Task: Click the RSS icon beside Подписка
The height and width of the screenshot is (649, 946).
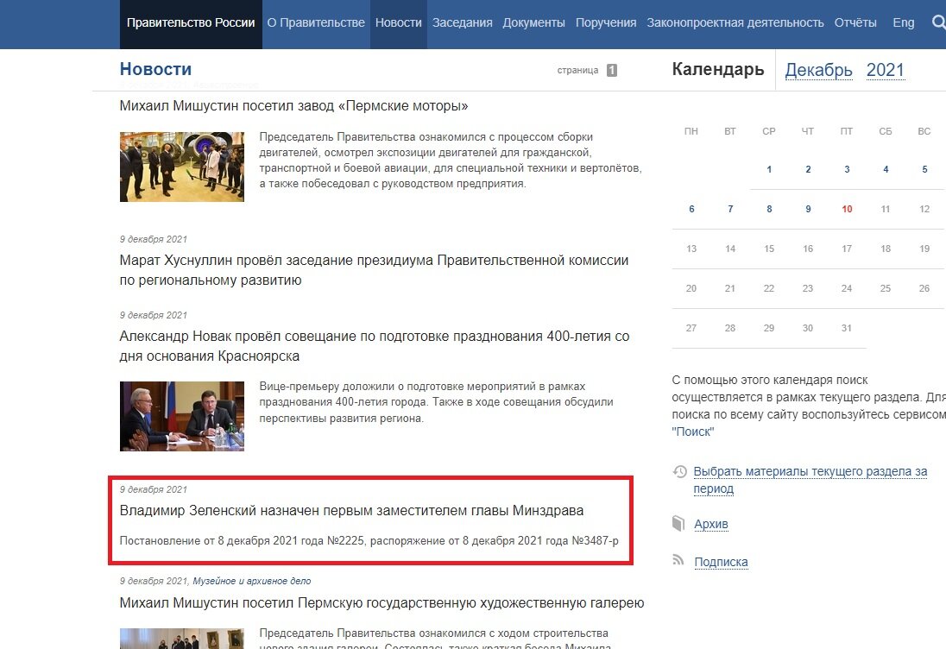Action: click(x=678, y=561)
